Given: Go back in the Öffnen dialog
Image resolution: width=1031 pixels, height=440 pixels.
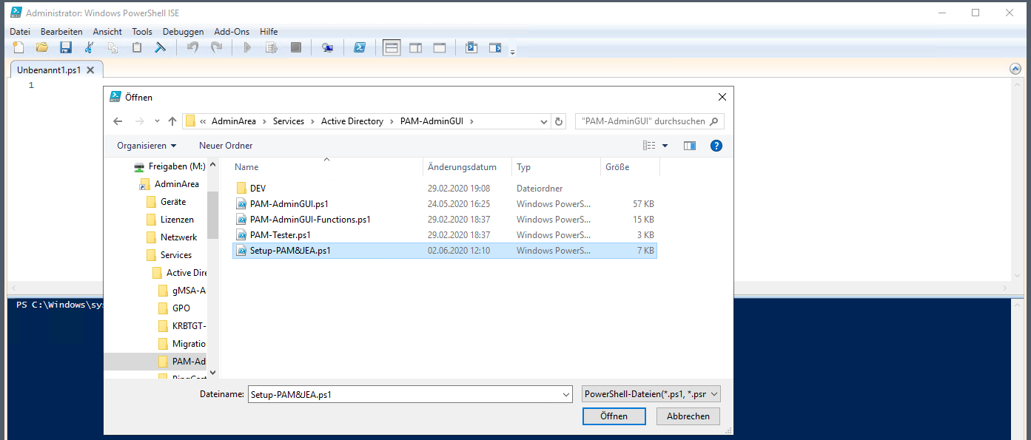Looking at the screenshot, I should point(118,121).
